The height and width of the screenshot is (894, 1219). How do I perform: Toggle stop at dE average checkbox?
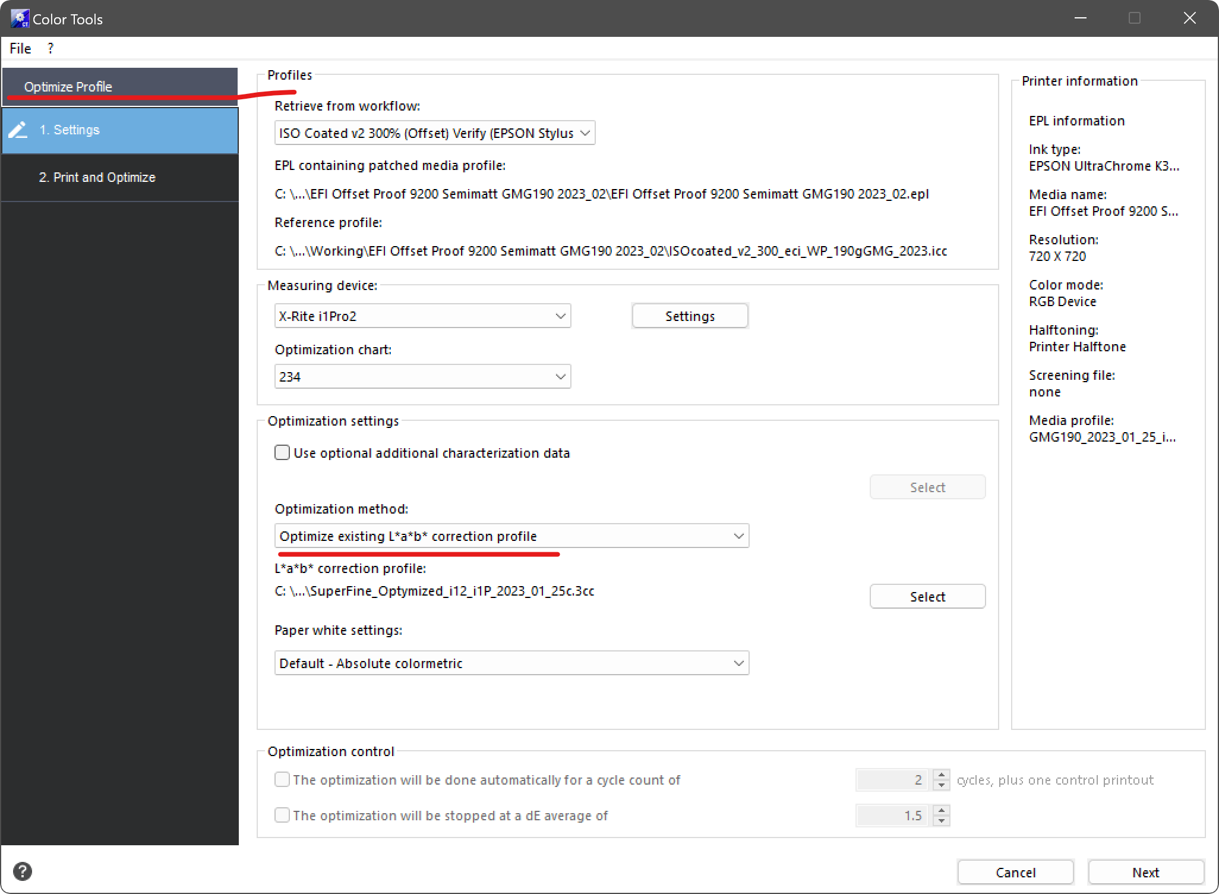click(282, 815)
